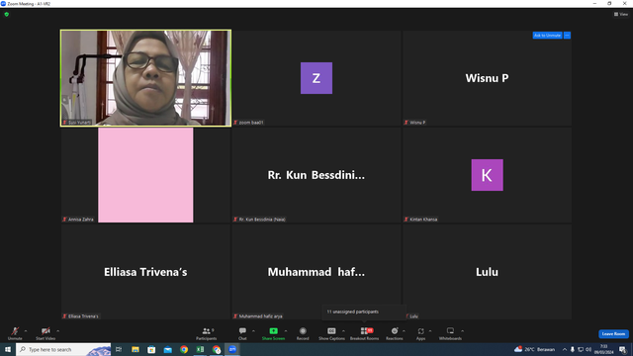
Task: Open the Reactions menu
Action: pos(395,333)
